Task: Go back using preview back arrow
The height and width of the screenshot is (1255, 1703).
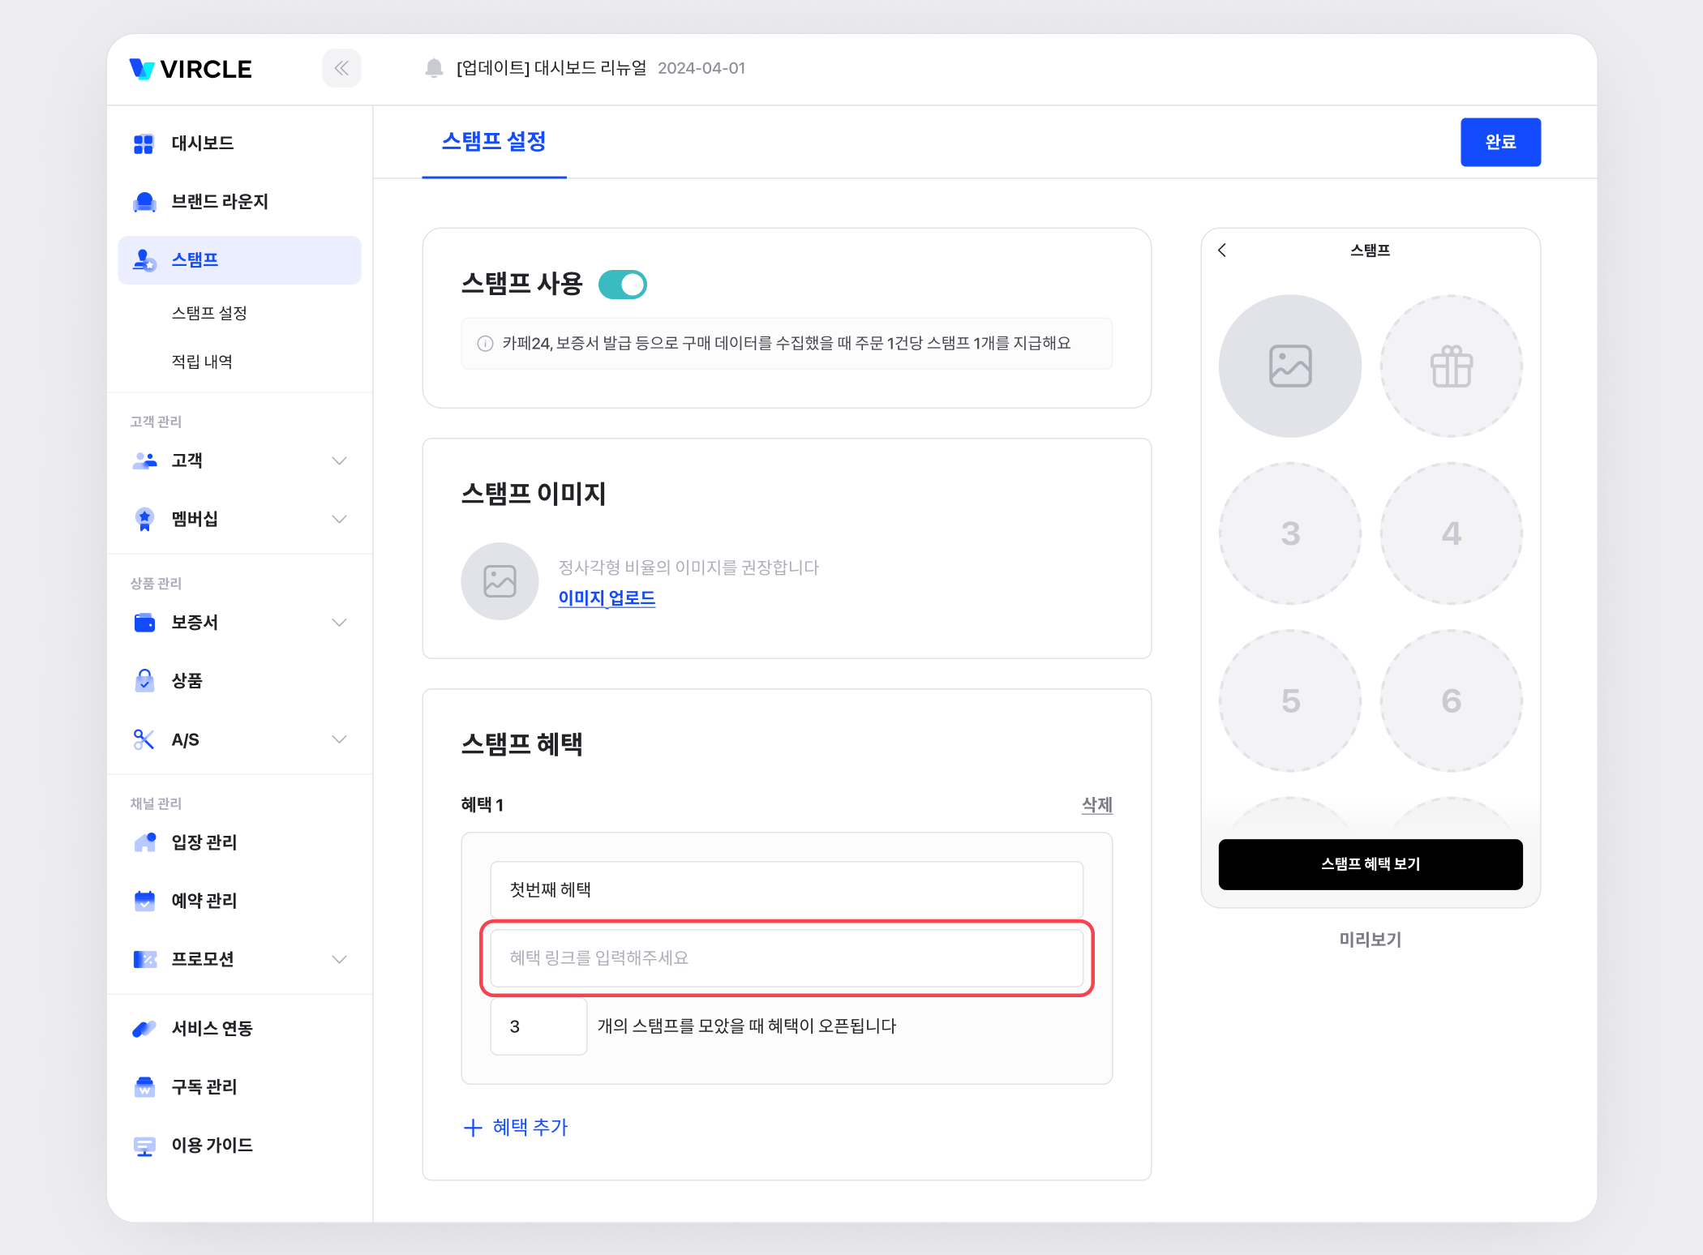Action: coord(1222,251)
